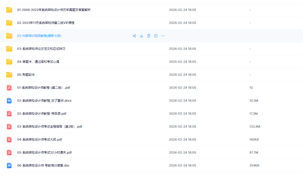
Task: Open folder 02-2023年11月系统架构师第二版VIP课程
Action: coord(46,23)
